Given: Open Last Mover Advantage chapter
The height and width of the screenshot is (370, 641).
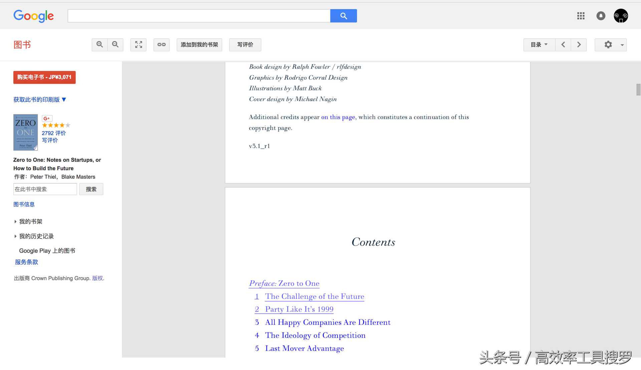Looking at the screenshot, I should click(x=304, y=348).
